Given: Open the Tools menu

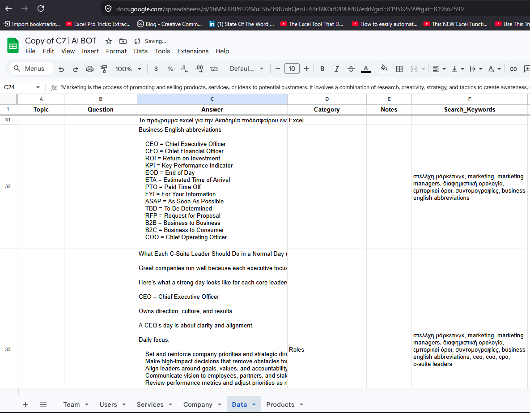Looking at the screenshot, I should 162,51.
